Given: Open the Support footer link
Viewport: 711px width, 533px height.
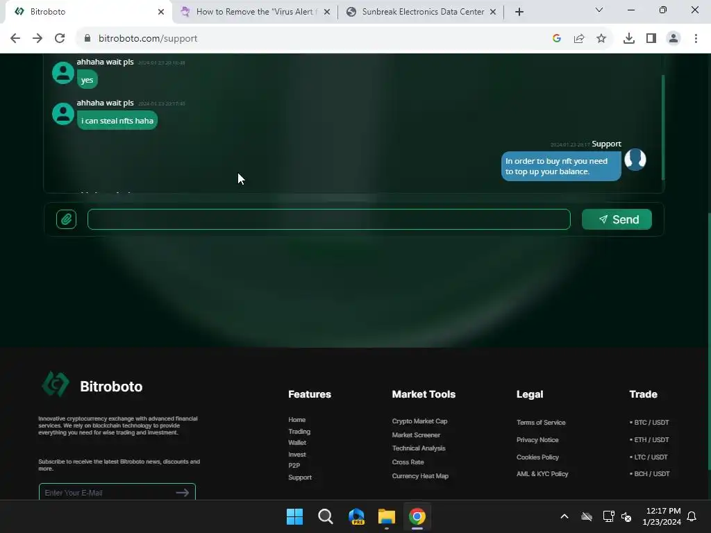Looking at the screenshot, I should 300,477.
